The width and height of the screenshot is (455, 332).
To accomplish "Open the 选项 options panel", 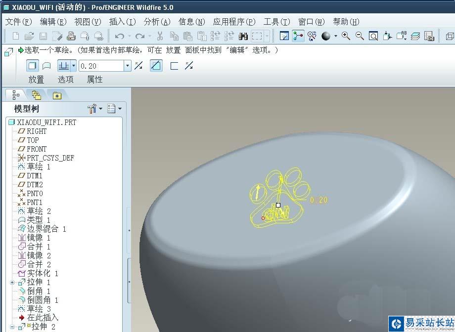I will pos(66,80).
